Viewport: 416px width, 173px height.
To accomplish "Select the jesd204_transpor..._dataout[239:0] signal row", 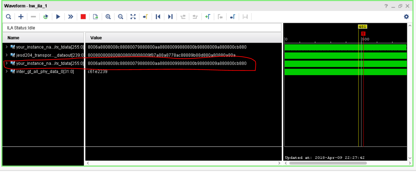I will click(x=43, y=55).
